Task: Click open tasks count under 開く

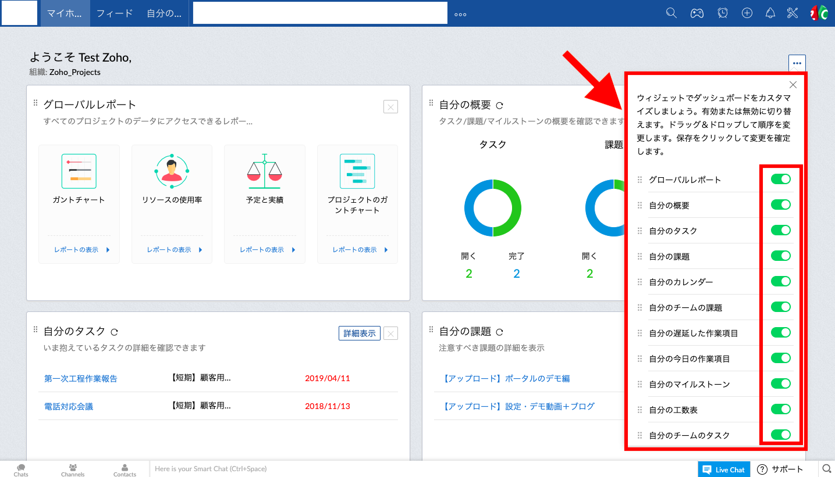Action: click(x=469, y=274)
